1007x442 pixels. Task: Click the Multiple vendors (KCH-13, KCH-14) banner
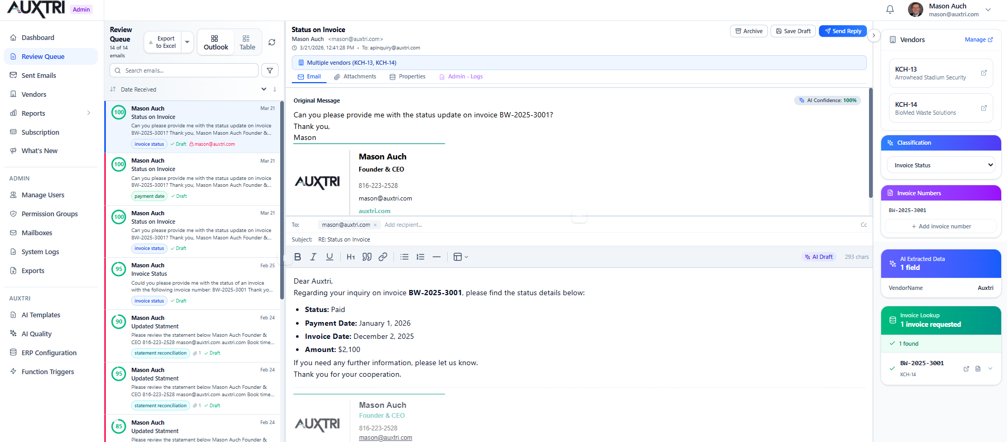click(579, 63)
